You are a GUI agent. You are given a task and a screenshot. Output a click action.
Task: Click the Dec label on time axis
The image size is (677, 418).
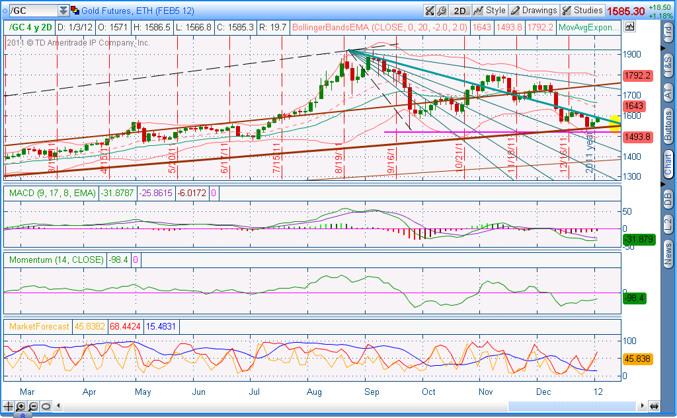pos(543,392)
